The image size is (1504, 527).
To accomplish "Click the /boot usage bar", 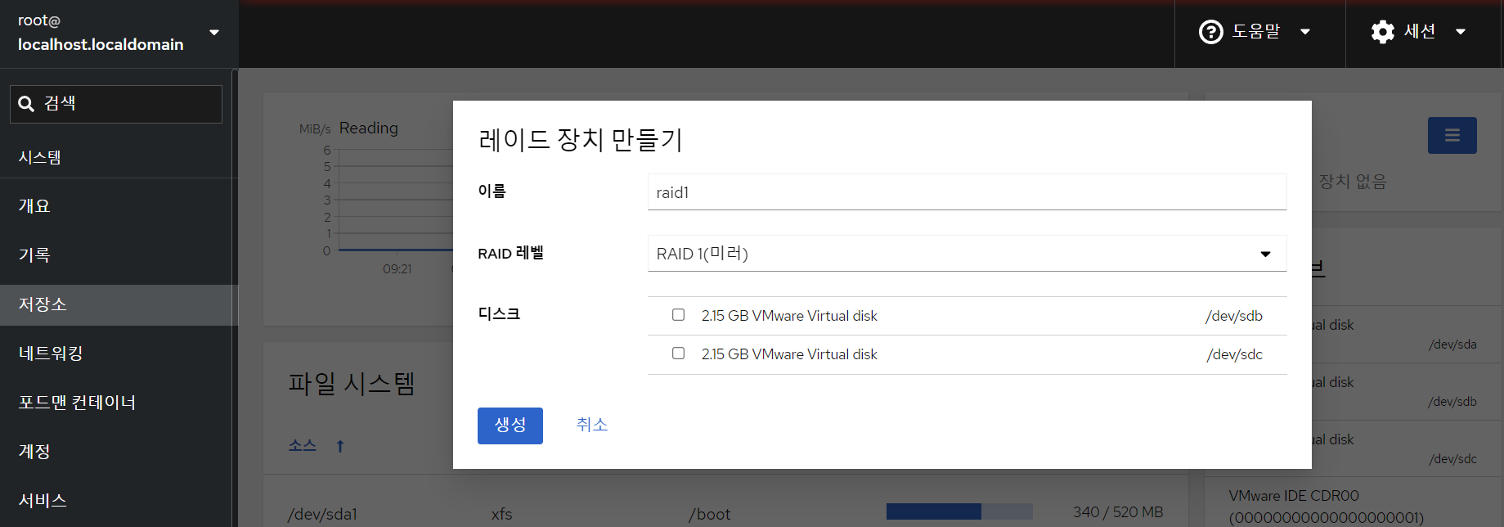I will [x=959, y=511].
